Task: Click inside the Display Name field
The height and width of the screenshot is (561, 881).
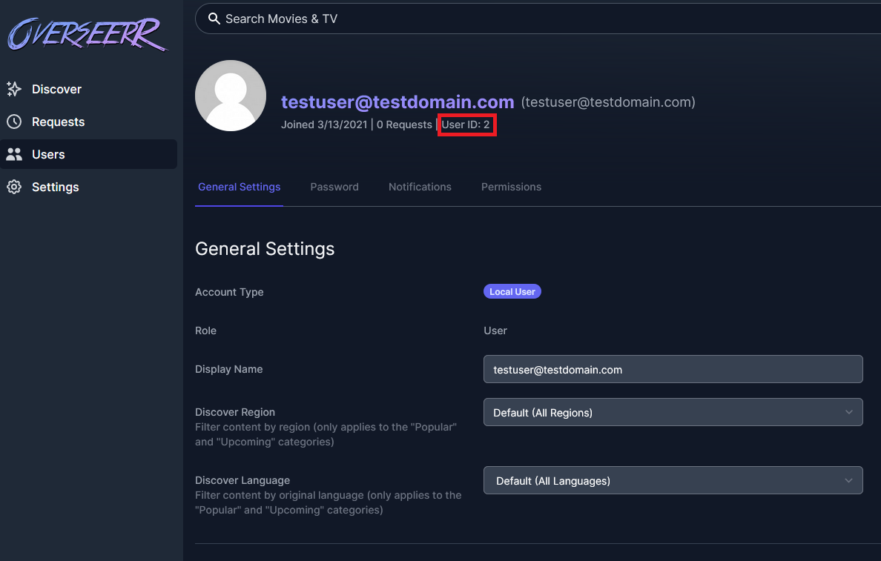Action: [673, 369]
